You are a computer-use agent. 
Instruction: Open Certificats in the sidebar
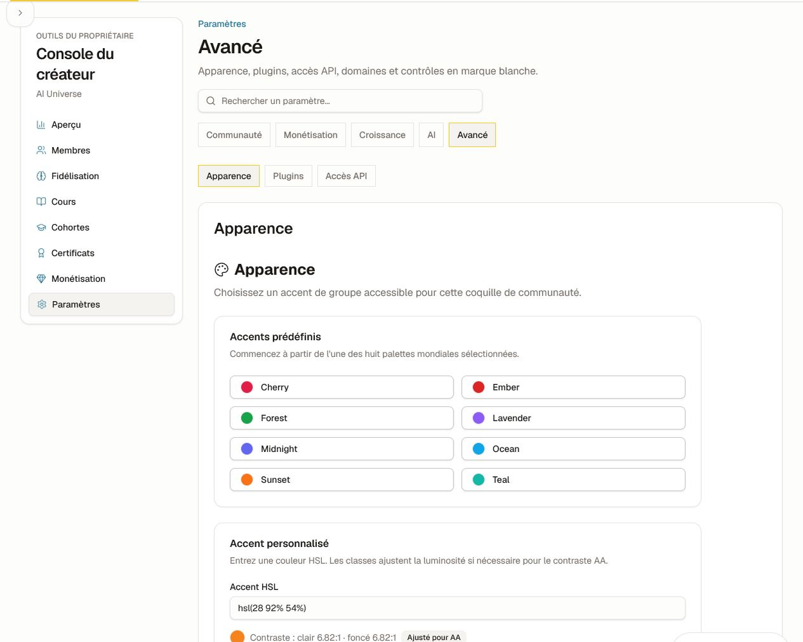[x=101, y=253]
